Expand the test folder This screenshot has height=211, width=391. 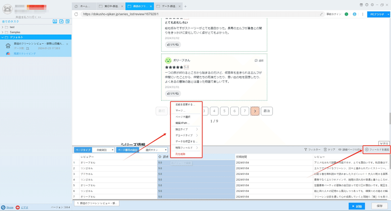2,27
